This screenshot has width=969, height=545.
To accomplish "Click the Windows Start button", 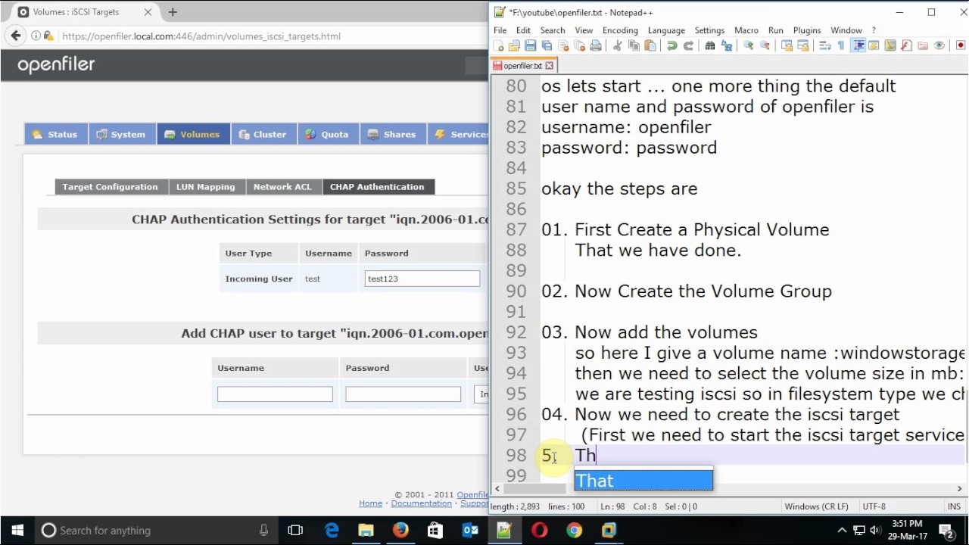I will (x=17, y=531).
